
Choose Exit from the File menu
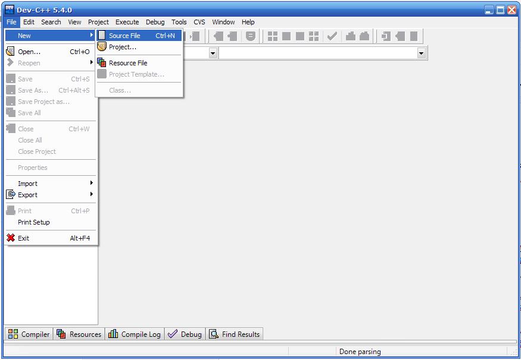(51, 238)
